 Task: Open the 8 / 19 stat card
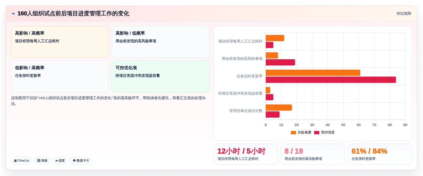point(313,154)
